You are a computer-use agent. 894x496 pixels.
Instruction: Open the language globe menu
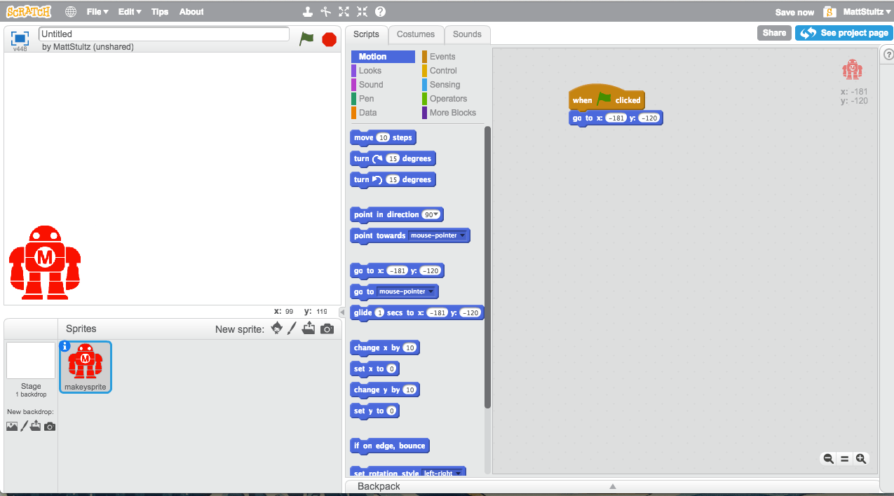(71, 12)
